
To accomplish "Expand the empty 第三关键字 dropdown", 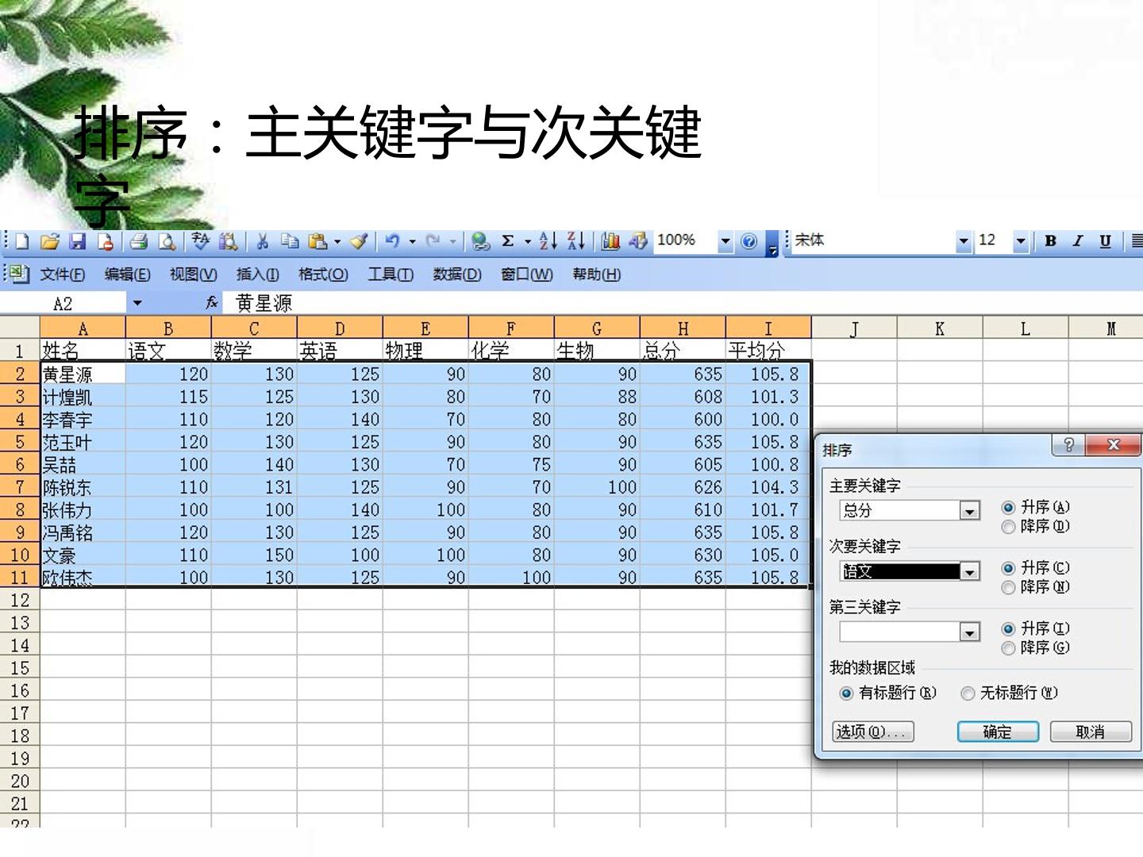I will pos(969,632).
